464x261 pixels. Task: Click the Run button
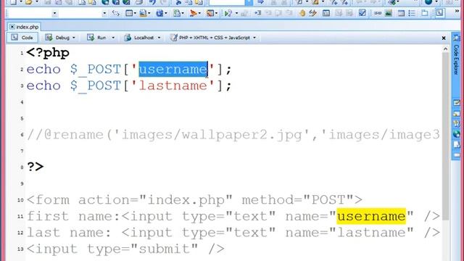pos(96,38)
